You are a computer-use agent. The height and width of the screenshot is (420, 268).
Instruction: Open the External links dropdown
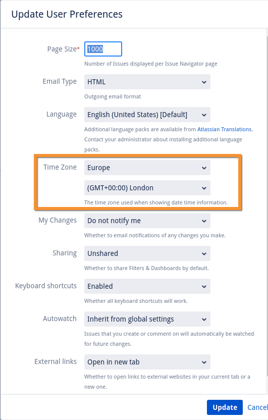coord(147,362)
